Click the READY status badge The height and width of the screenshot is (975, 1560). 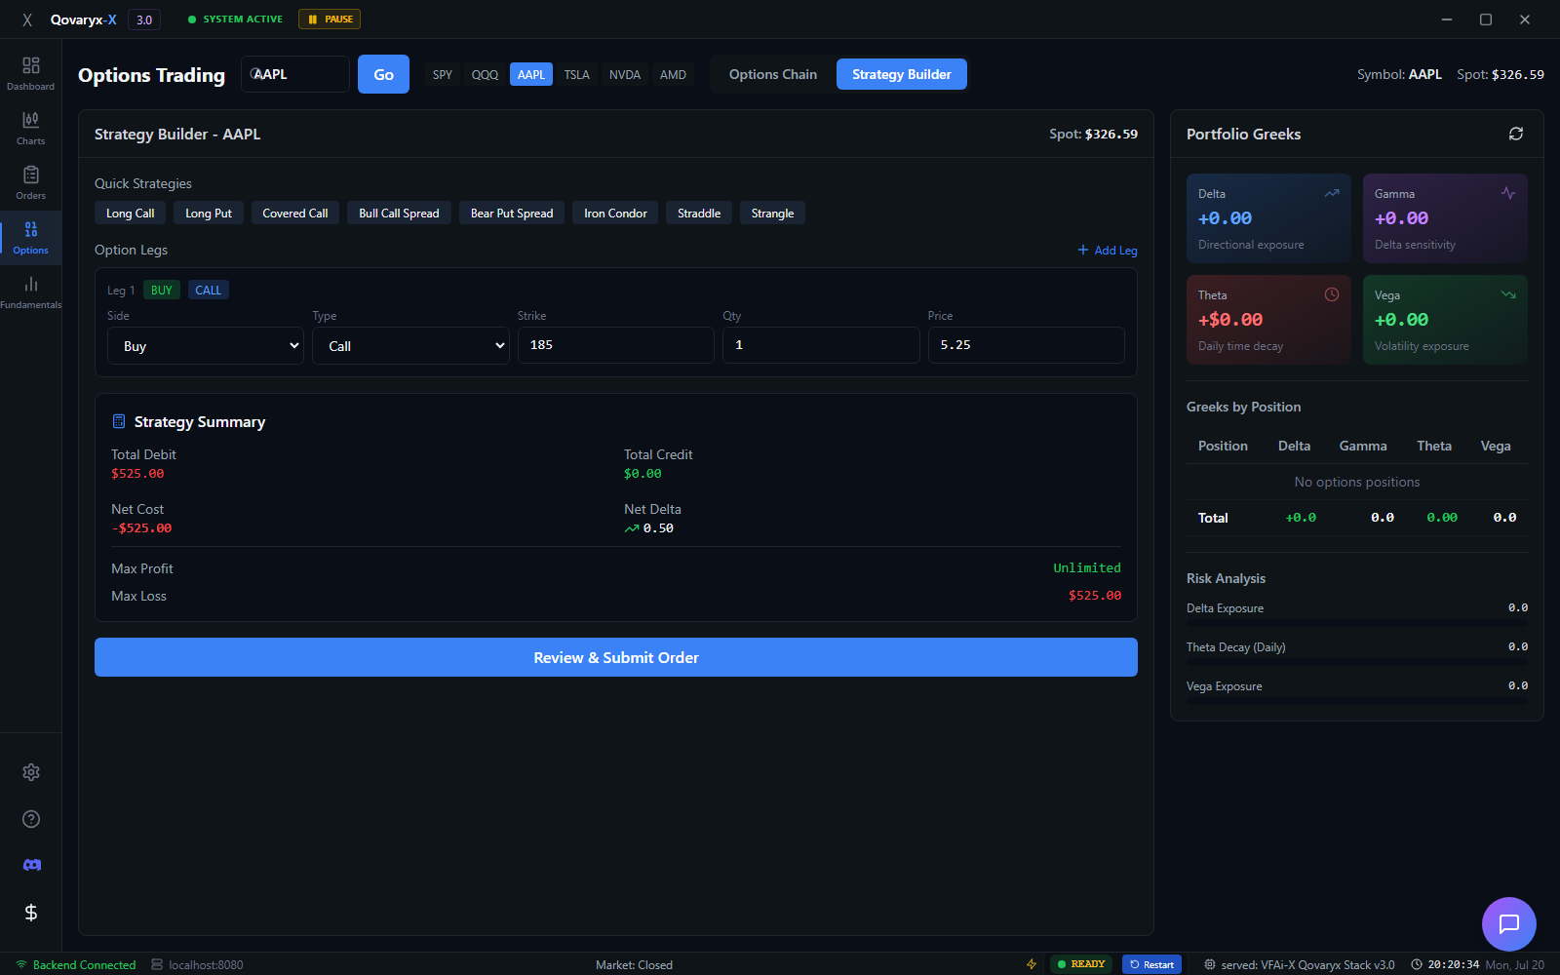pos(1081,964)
